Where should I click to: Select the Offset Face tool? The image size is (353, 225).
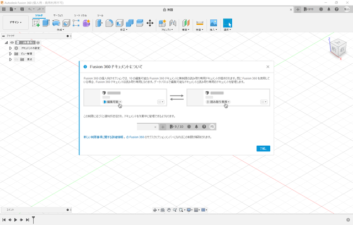[x=140, y=23]
